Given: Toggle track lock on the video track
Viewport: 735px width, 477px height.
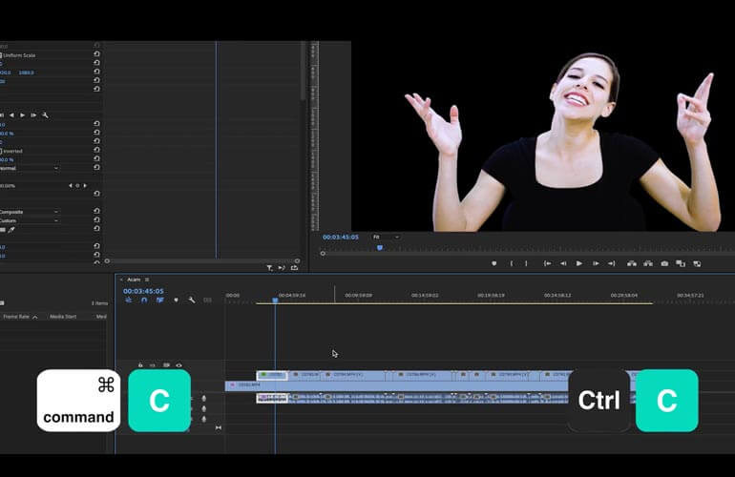Looking at the screenshot, I should (x=140, y=365).
